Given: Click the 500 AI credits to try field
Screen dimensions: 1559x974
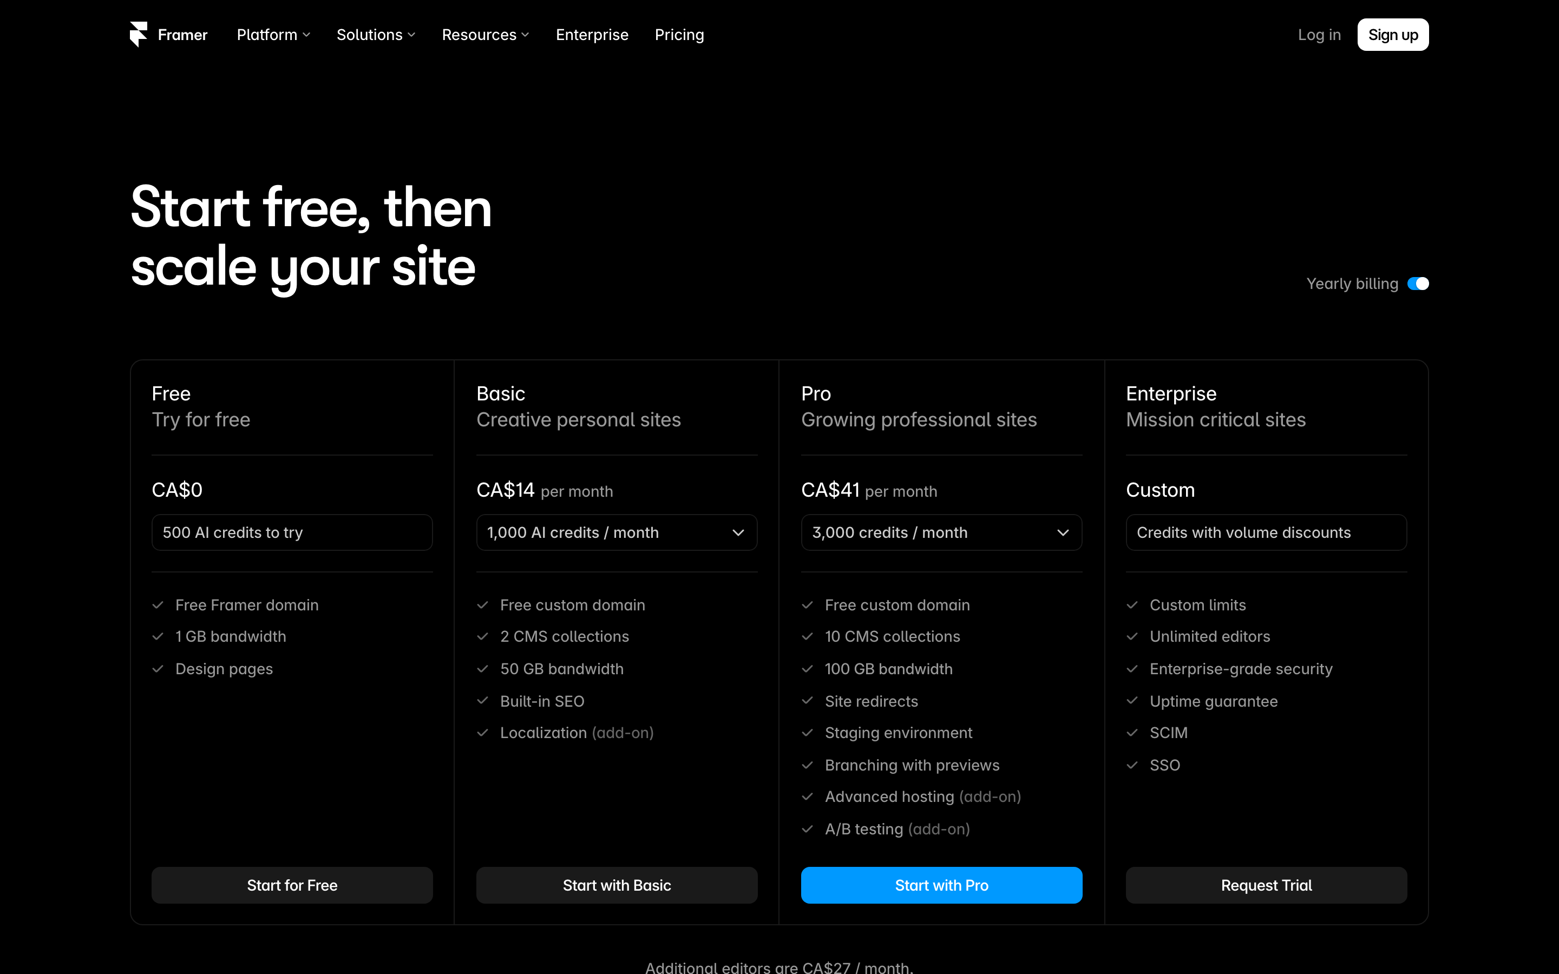Looking at the screenshot, I should click(292, 532).
